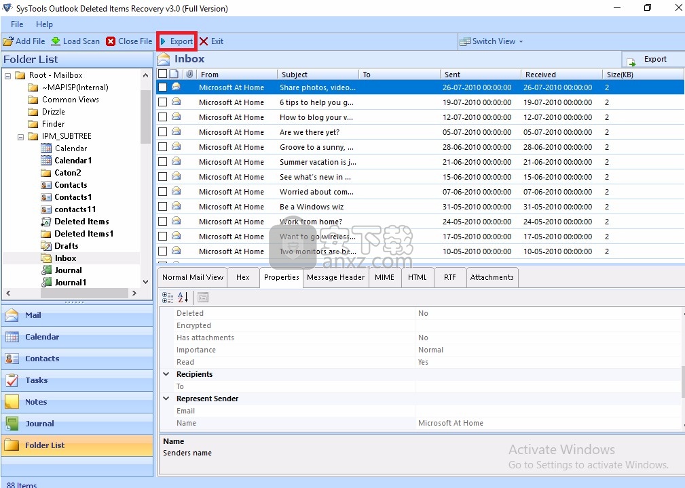The width and height of the screenshot is (685, 488).
Task: Click the Switch View grid icon
Action: pyautogui.click(x=465, y=41)
